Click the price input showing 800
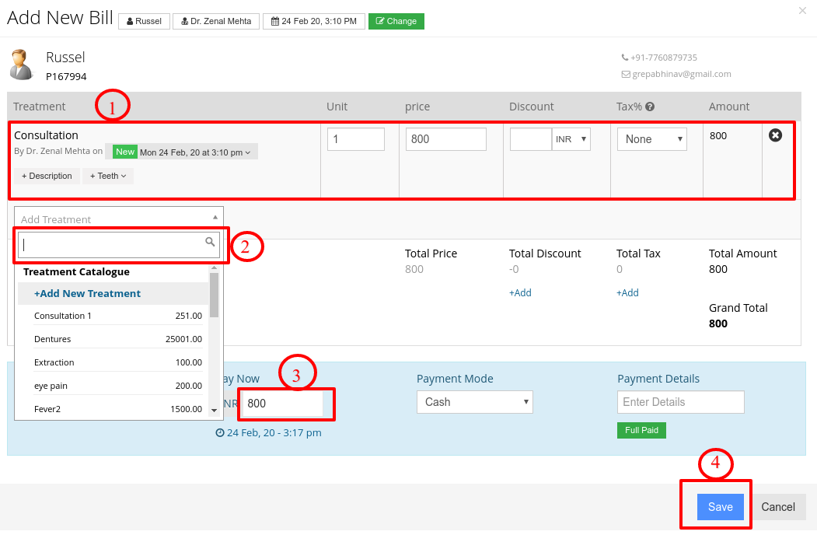This screenshot has height=535, width=817. click(x=446, y=139)
